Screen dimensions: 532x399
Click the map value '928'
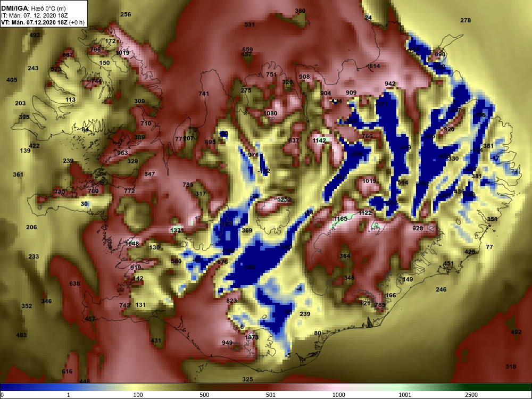coord(418,228)
